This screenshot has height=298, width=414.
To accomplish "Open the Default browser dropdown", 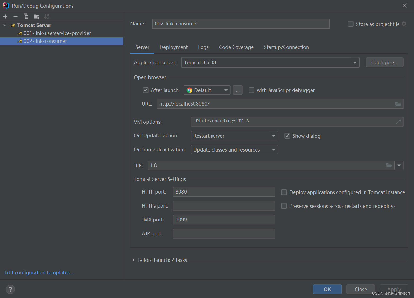I will tap(207, 90).
